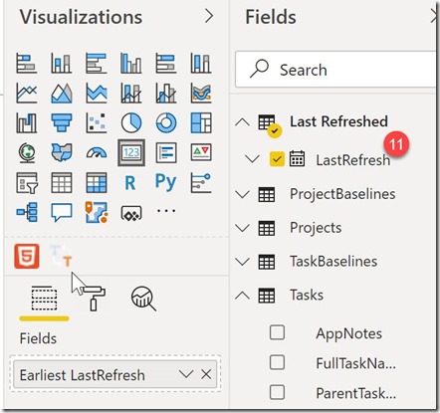440x413 pixels.
Task: Check the AppNotes field
Action: [277, 332]
